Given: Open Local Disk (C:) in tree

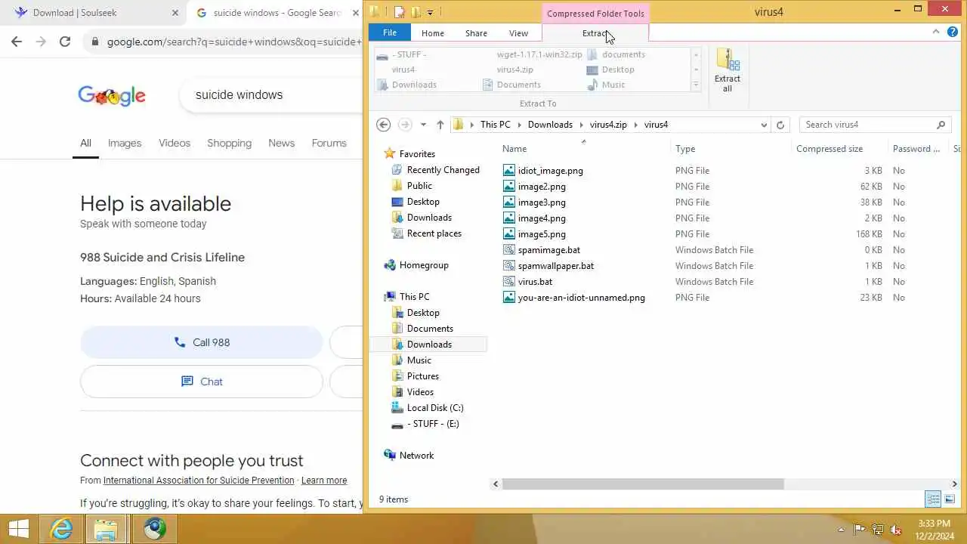Looking at the screenshot, I should coord(435,408).
